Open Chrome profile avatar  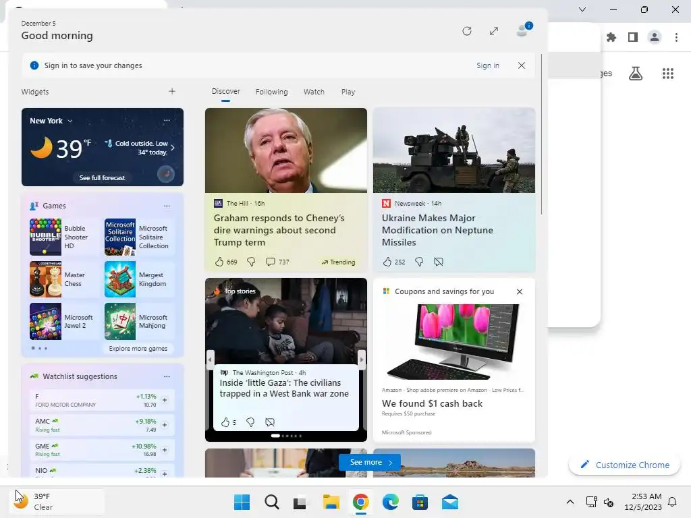pyautogui.click(x=655, y=37)
